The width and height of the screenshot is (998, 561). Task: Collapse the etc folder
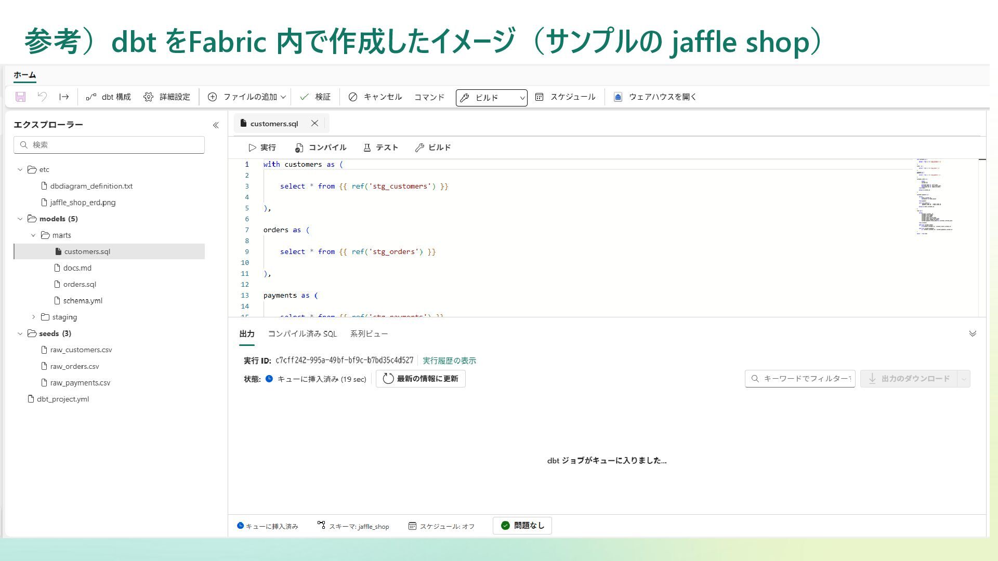coord(20,170)
